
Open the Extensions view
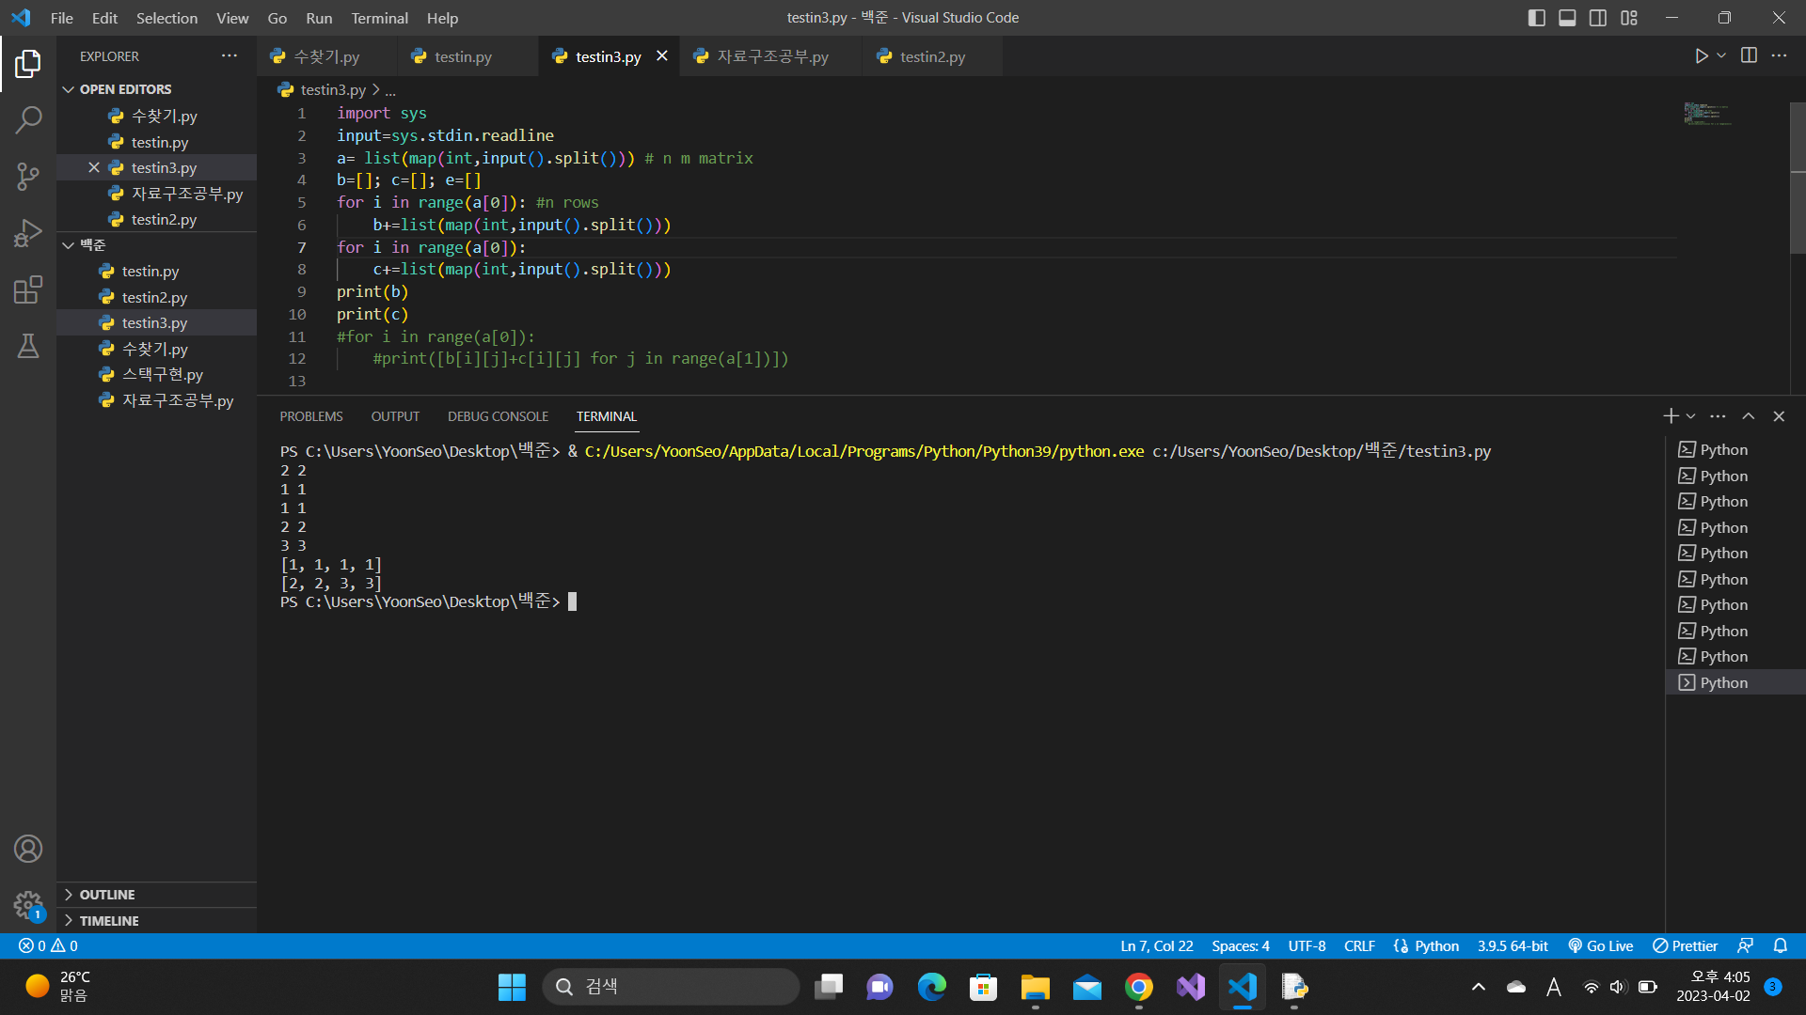28,289
